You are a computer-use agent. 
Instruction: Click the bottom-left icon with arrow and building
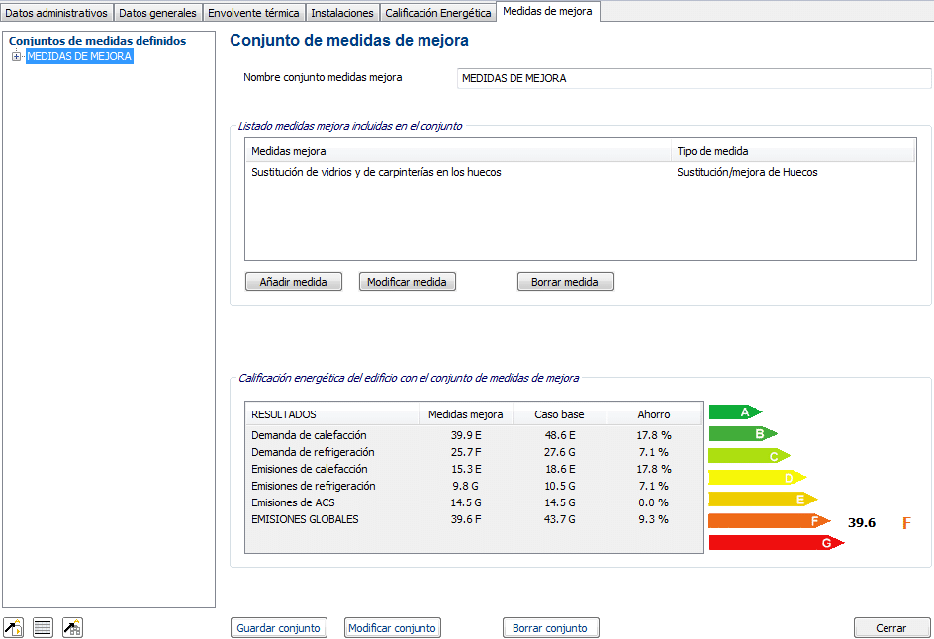tap(72, 627)
